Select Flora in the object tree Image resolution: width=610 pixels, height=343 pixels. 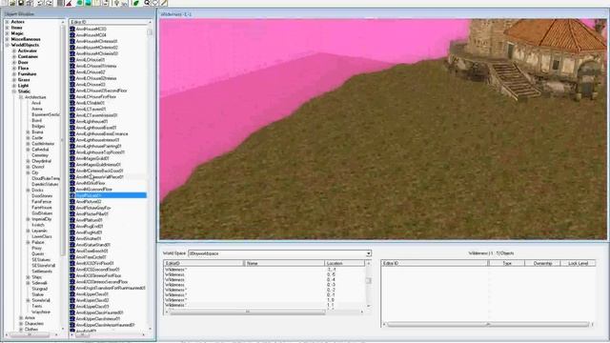pyautogui.click(x=23, y=68)
